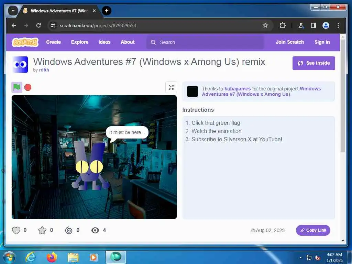Focus the Scratch search field
Screen dimensions: 352x264
[x=205, y=42]
